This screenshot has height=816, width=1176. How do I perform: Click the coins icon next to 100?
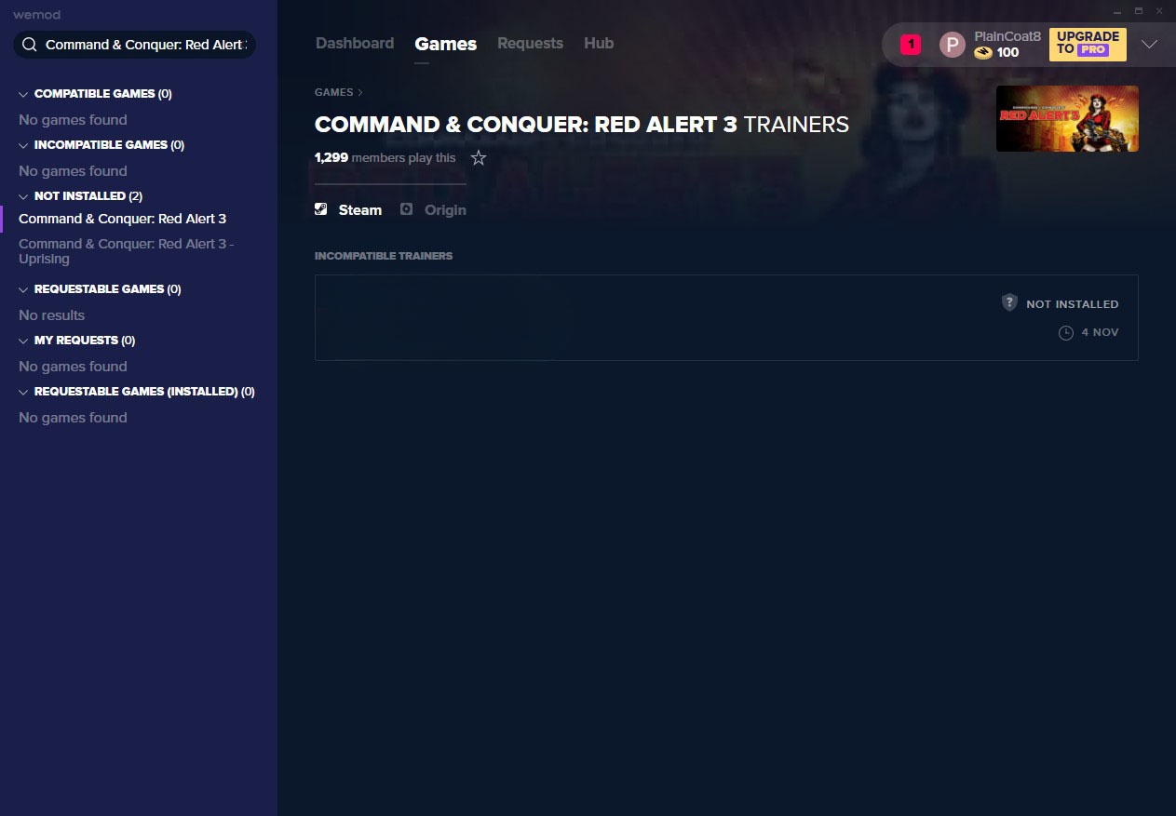[983, 53]
